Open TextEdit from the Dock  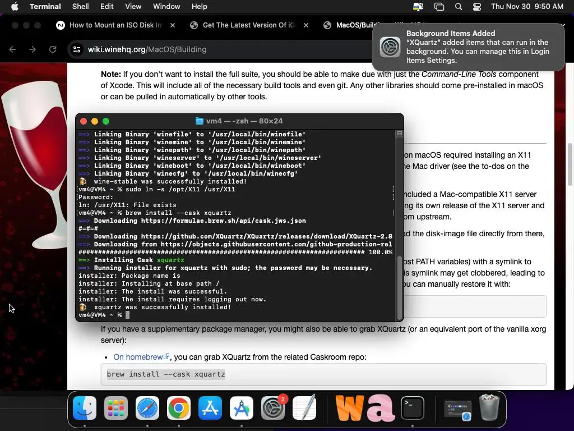click(304, 408)
